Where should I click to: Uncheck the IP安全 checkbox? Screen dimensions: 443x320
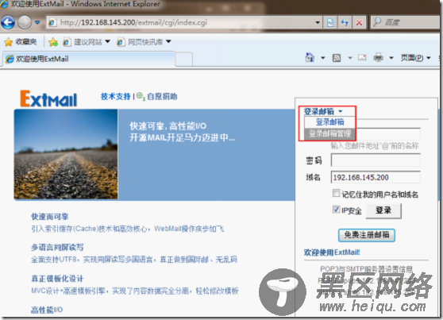coord(336,210)
